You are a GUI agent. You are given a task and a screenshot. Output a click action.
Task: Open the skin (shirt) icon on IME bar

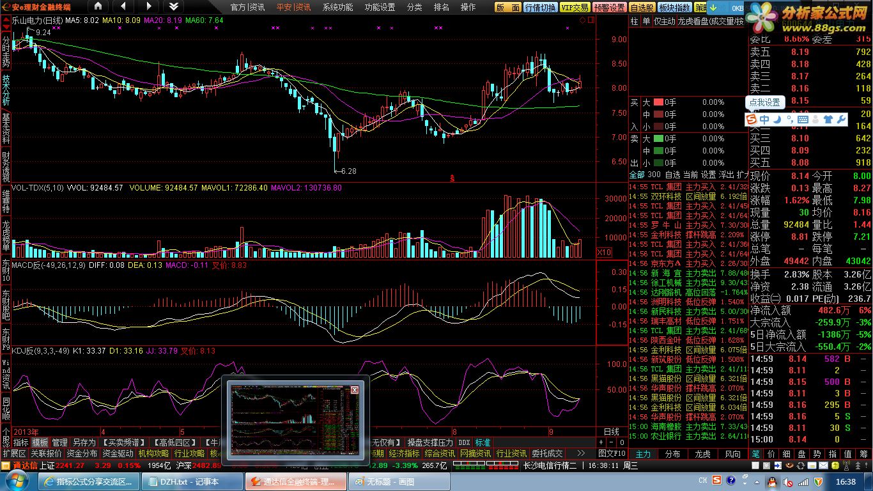coord(828,120)
